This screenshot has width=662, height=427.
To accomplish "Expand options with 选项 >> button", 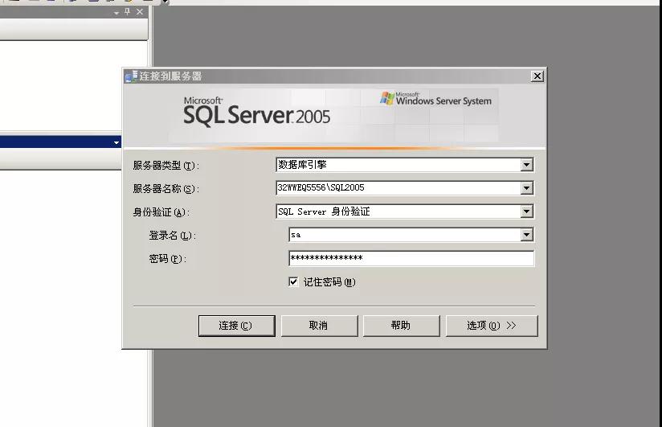I will point(491,326).
